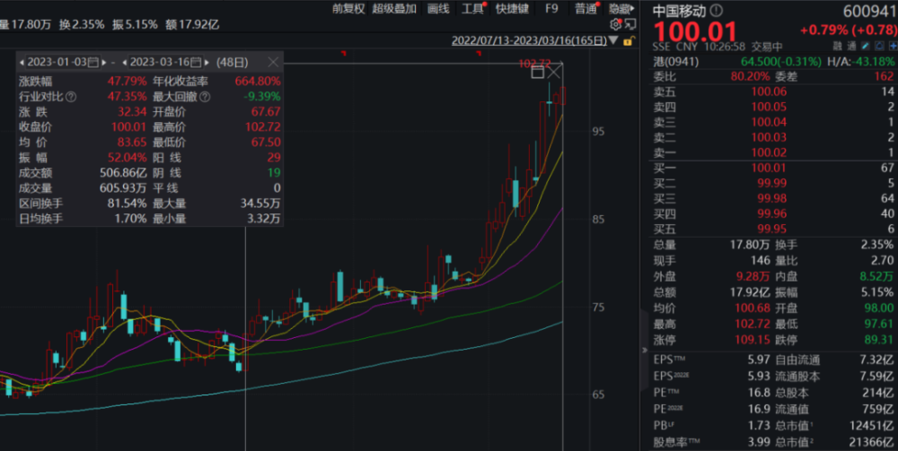Collapse the right quote panel arrow

tap(644, 350)
